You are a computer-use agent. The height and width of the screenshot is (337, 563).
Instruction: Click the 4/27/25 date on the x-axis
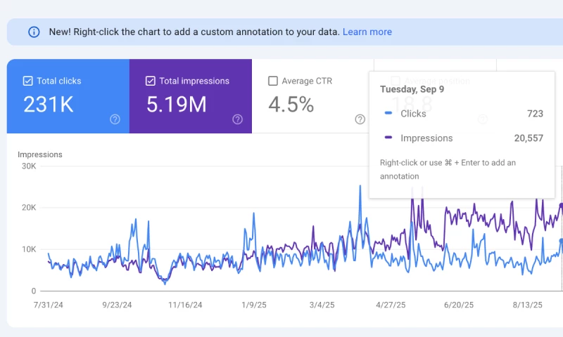(391, 305)
